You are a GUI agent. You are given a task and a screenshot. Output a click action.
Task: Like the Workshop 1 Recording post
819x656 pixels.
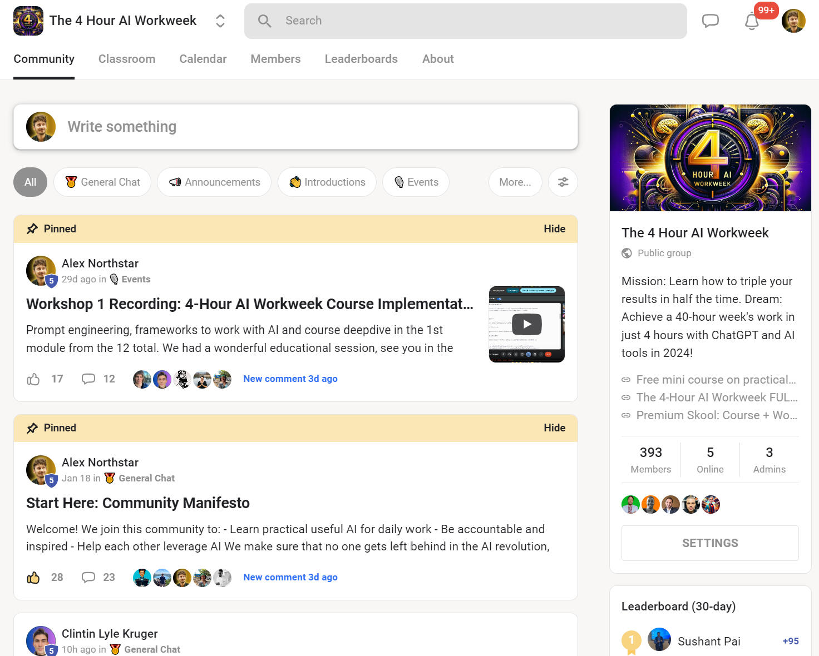[33, 379]
